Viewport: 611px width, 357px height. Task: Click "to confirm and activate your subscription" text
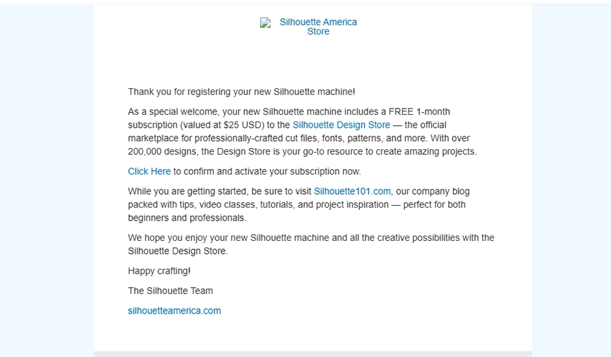click(x=267, y=171)
